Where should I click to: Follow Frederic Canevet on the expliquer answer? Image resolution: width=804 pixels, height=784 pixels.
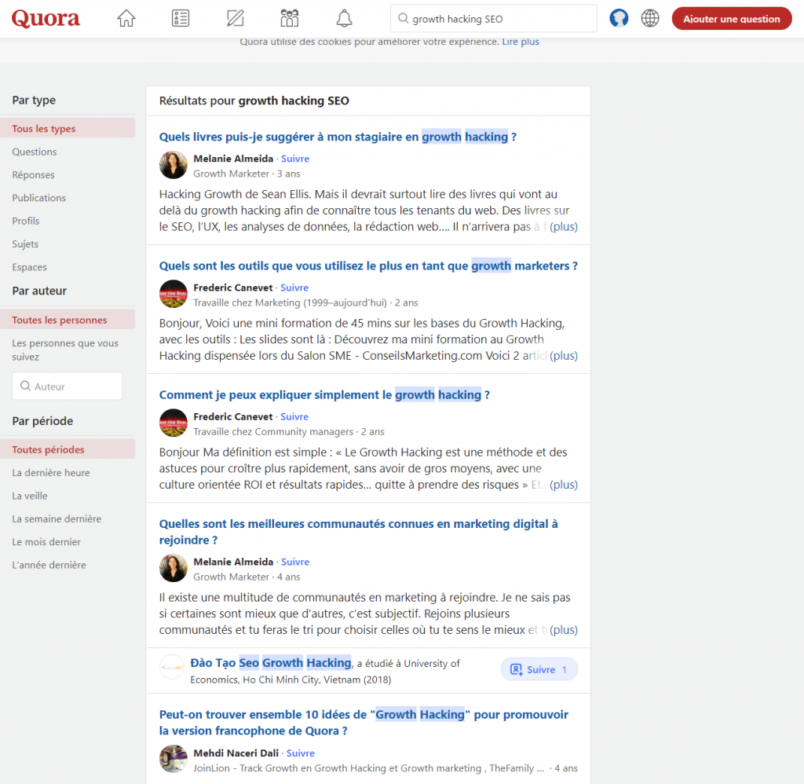click(x=294, y=416)
